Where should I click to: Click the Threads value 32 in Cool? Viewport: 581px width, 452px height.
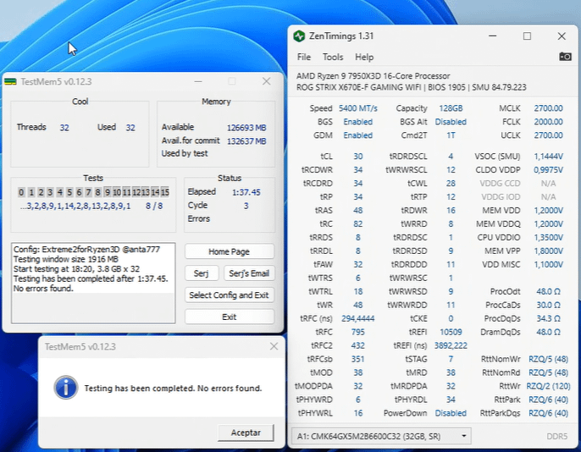pyautogui.click(x=64, y=128)
